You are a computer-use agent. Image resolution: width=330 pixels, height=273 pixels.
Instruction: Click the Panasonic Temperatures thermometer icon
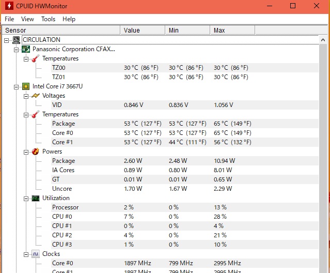[x=36, y=58]
